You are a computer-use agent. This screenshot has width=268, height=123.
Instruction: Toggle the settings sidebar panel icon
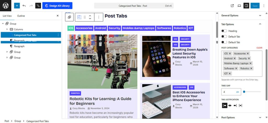point(246,6)
